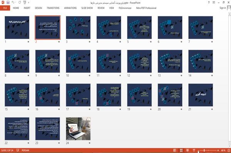Open PowerPoint Help question mark icon

(209, 3)
